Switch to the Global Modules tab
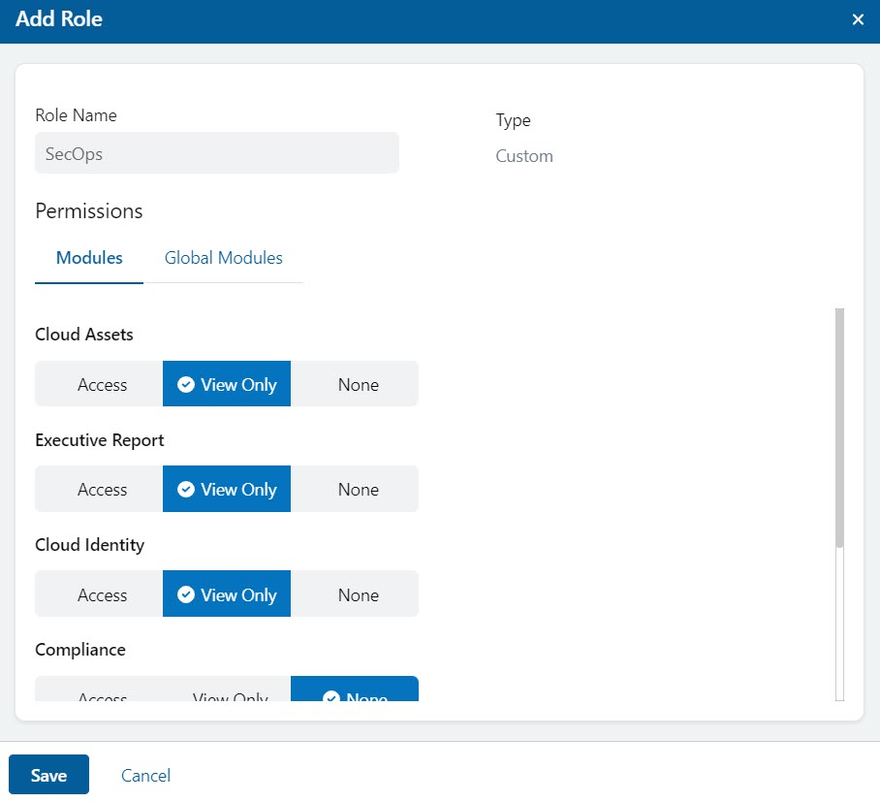The width and height of the screenshot is (880, 802). click(x=223, y=258)
